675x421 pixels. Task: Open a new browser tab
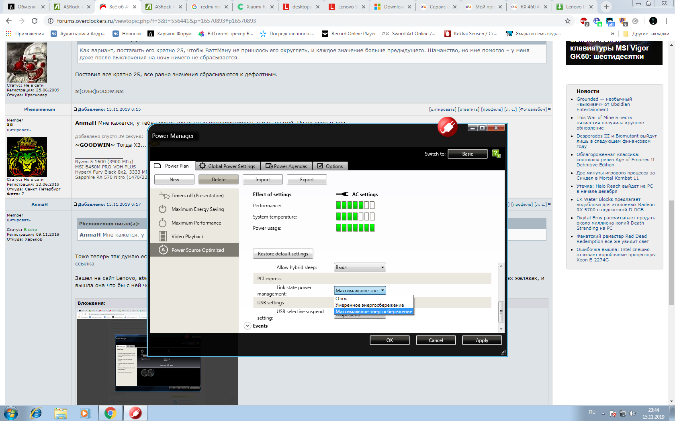pyautogui.click(x=606, y=7)
